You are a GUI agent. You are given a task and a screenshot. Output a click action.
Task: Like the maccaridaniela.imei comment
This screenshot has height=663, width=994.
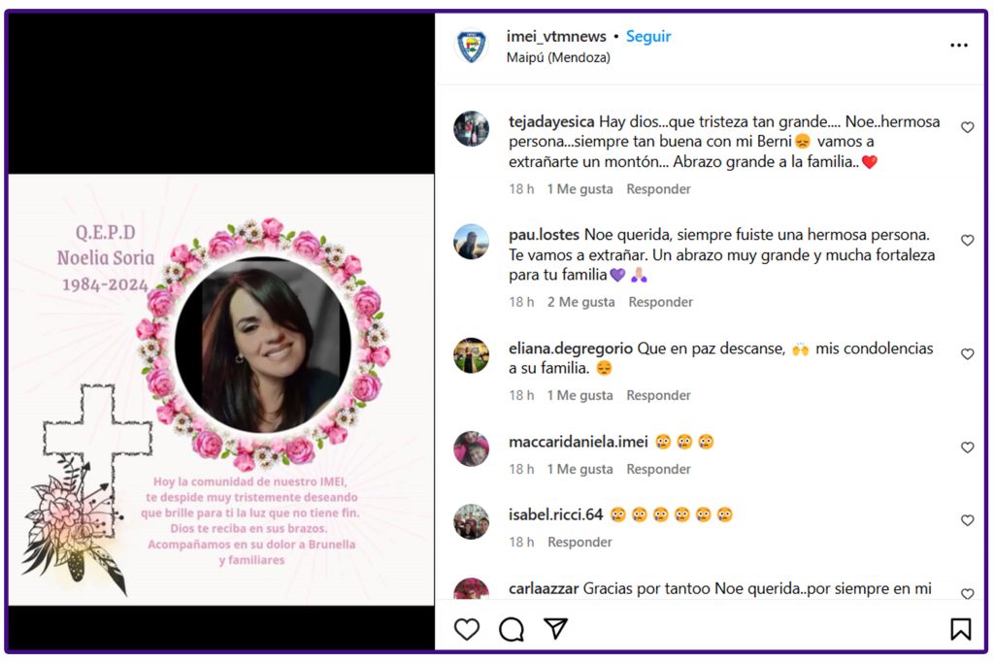point(968,447)
